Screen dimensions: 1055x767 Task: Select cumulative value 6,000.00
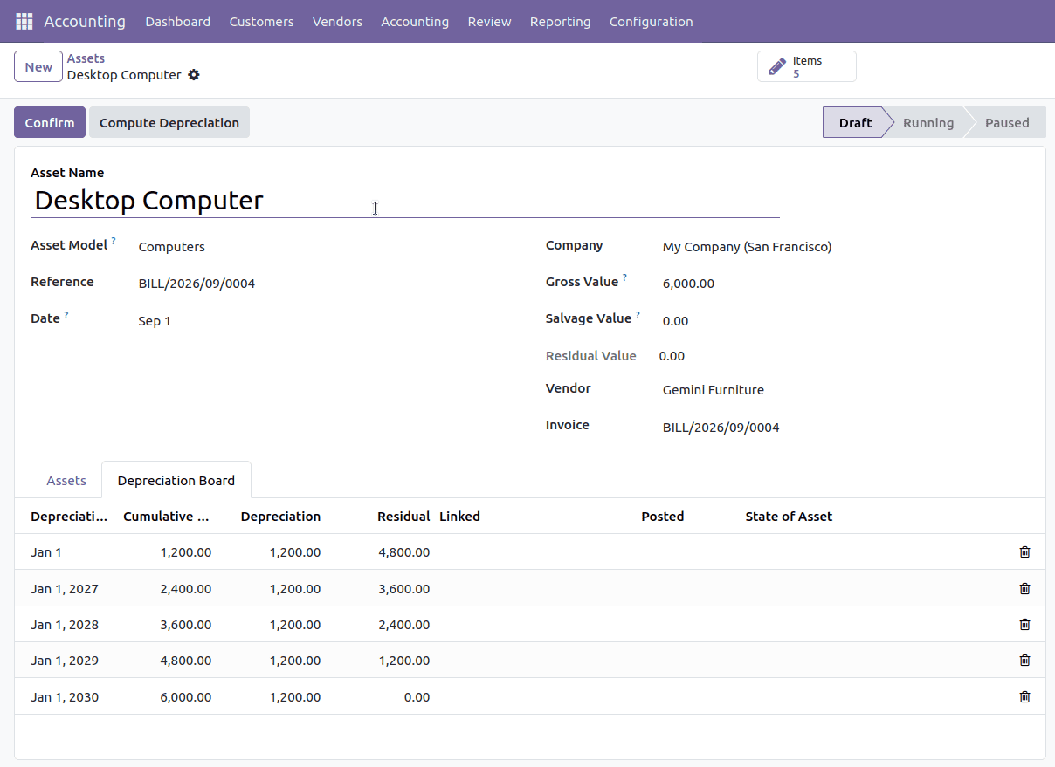click(186, 697)
